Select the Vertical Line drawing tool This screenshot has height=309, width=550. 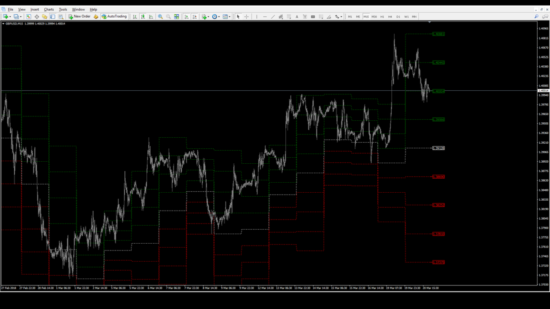tap(256, 16)
